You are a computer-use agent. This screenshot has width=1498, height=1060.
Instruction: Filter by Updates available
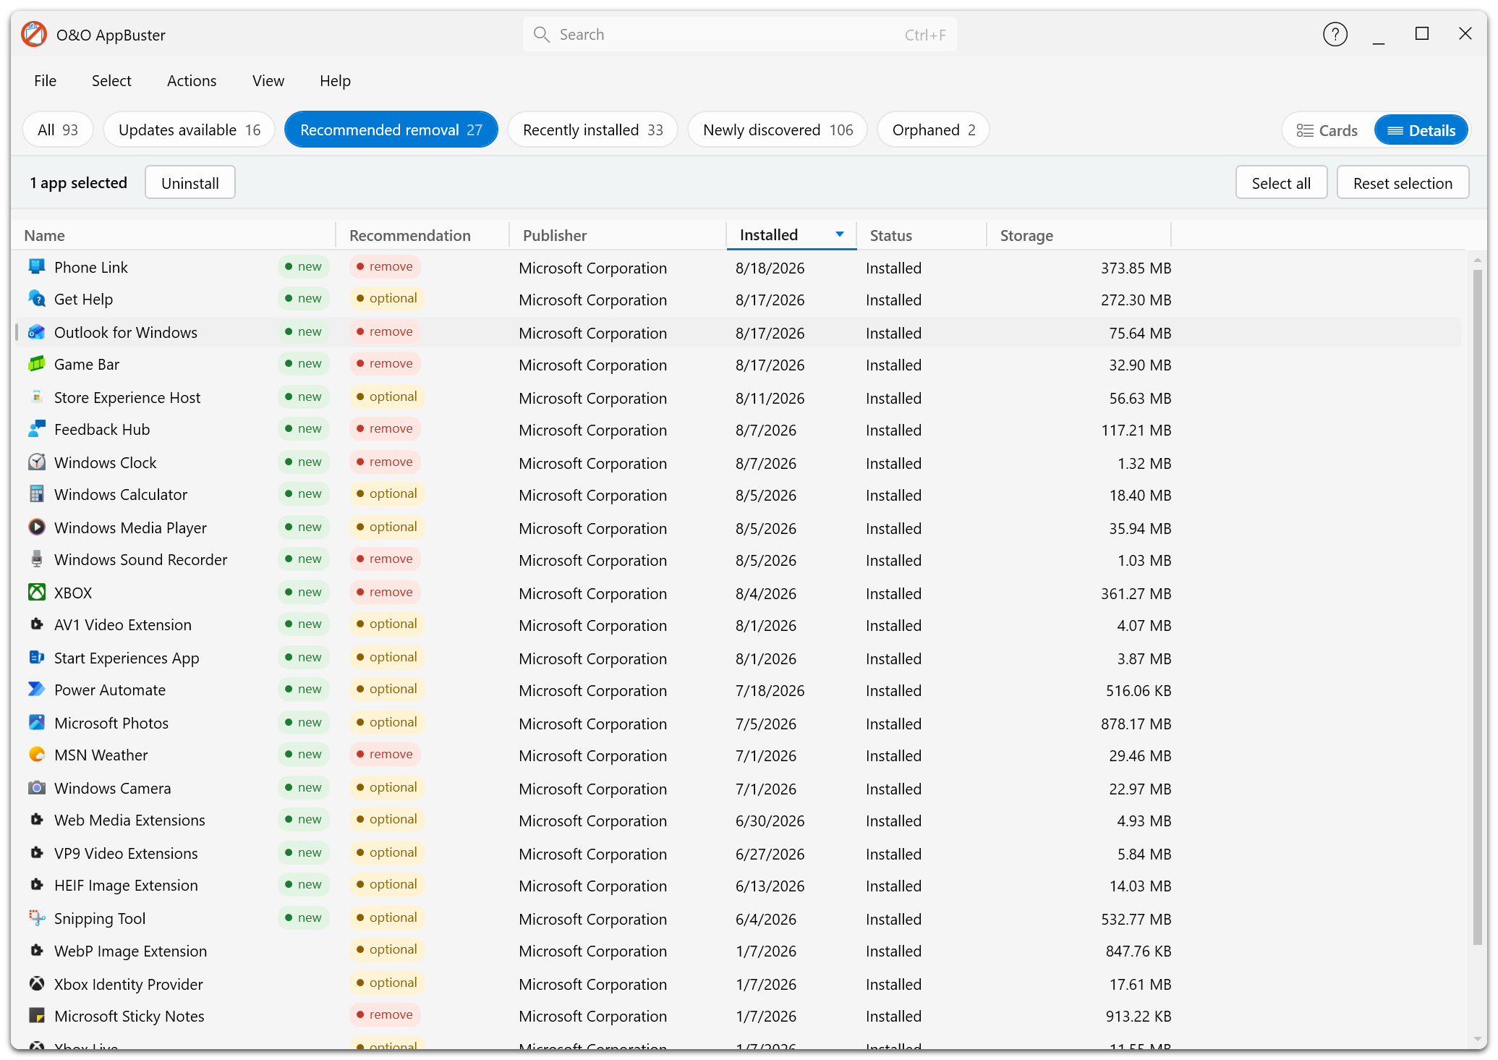190,130
